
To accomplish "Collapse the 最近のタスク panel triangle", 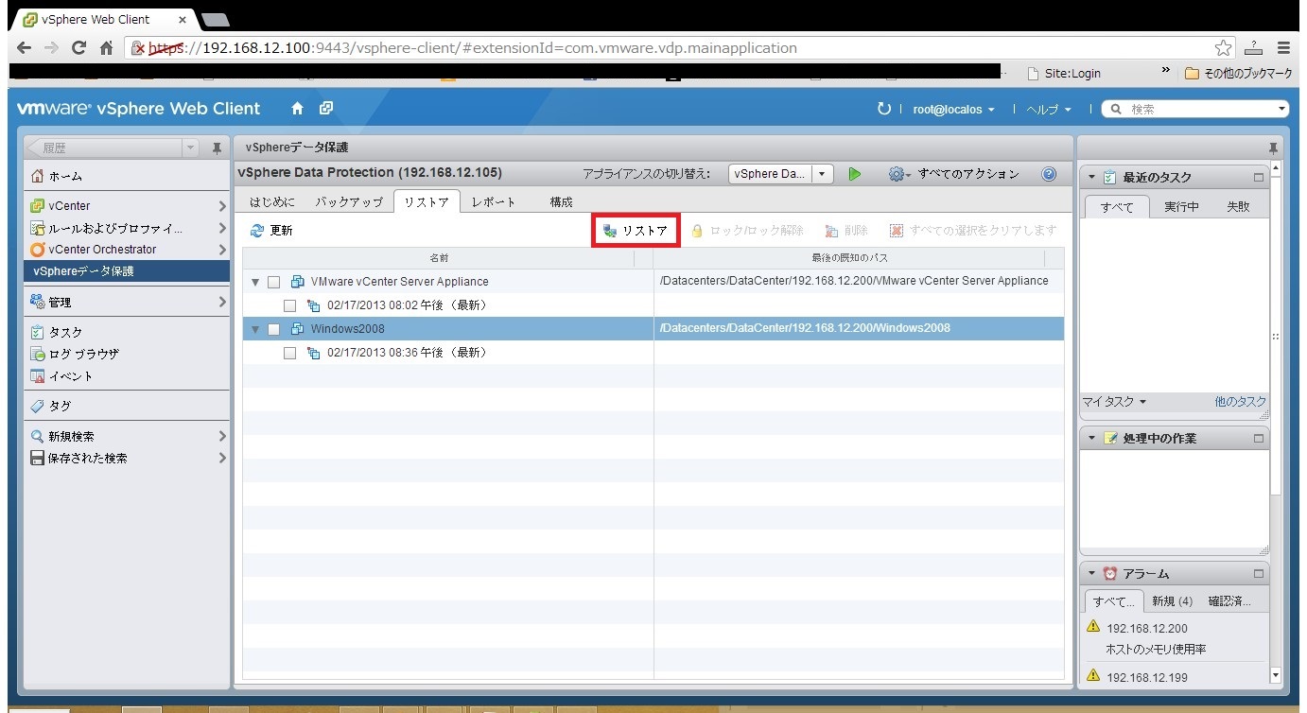I will 1092,177.
